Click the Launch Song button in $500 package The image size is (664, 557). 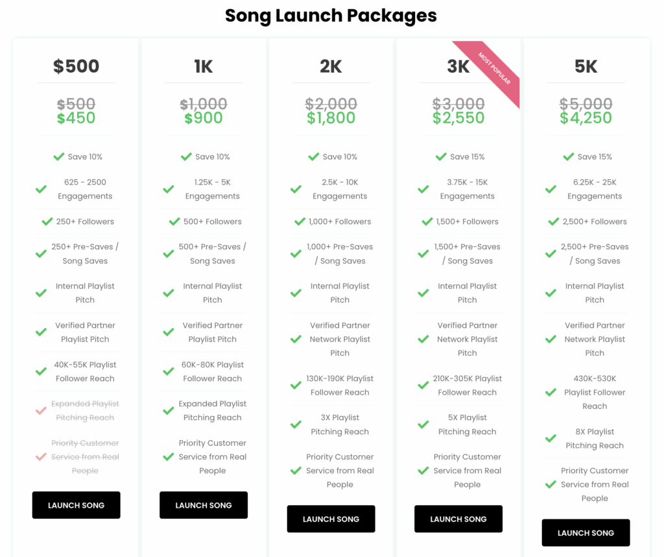click(76, 505)
